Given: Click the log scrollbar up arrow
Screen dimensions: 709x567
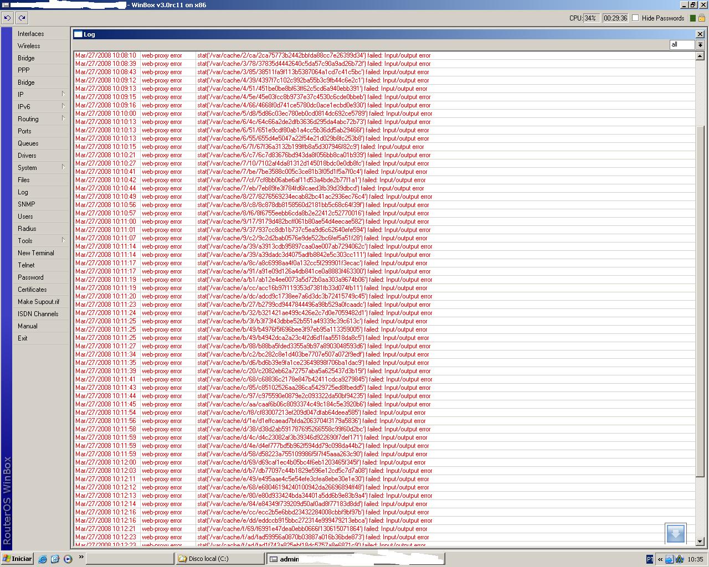Looking at the screenshot, I should pyautogui.click(x=700, y=56).
